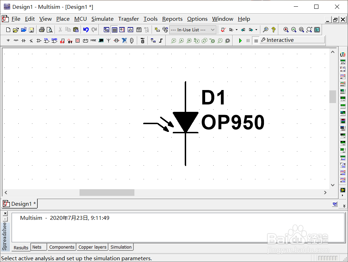Open probe settings gear
The width and height of the screenshot is (348, 262).
pos(228,40)
